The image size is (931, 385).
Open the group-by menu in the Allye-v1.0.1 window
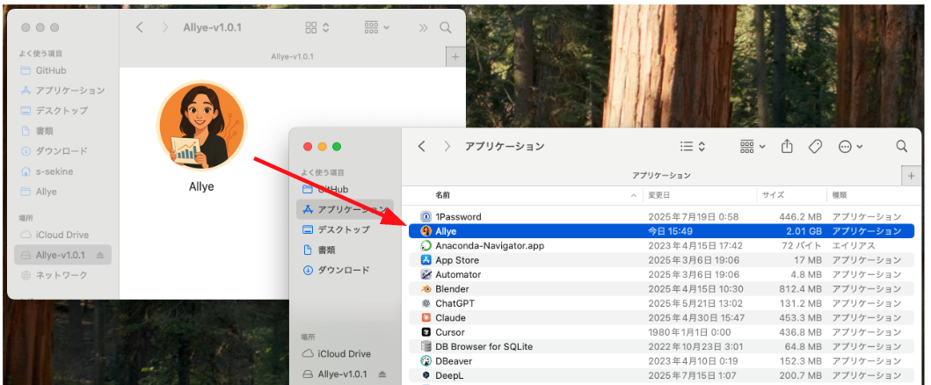[377, 27]
